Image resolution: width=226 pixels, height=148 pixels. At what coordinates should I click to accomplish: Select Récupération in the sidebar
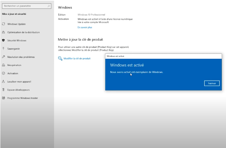14,65
